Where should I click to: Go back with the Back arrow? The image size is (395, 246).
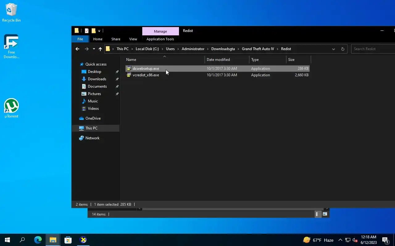pyautogui.click(x=77, y=49)
